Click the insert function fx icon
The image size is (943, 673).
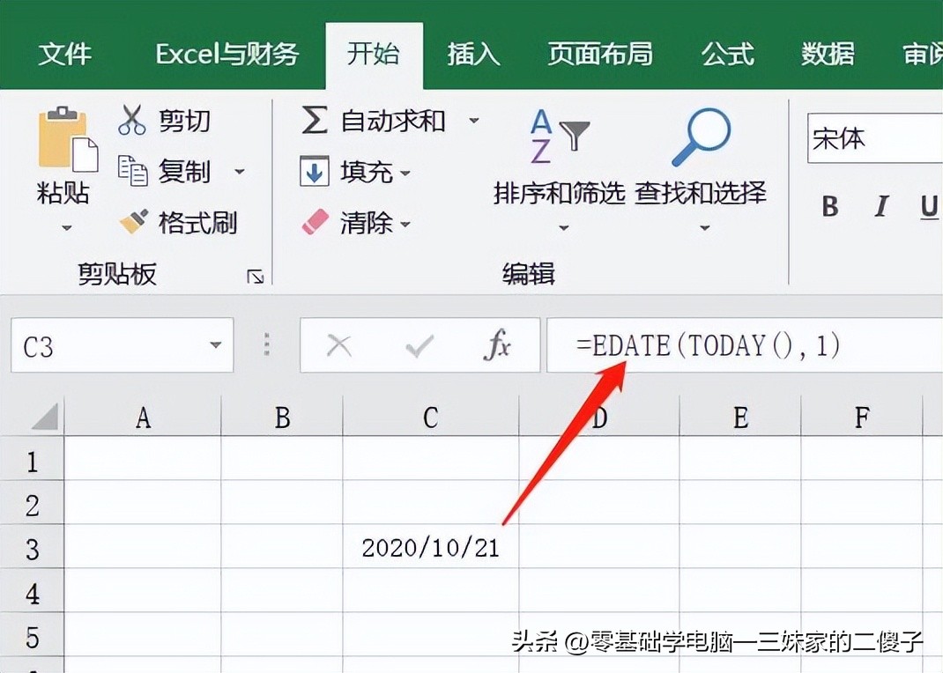click(x=497, y=346)
